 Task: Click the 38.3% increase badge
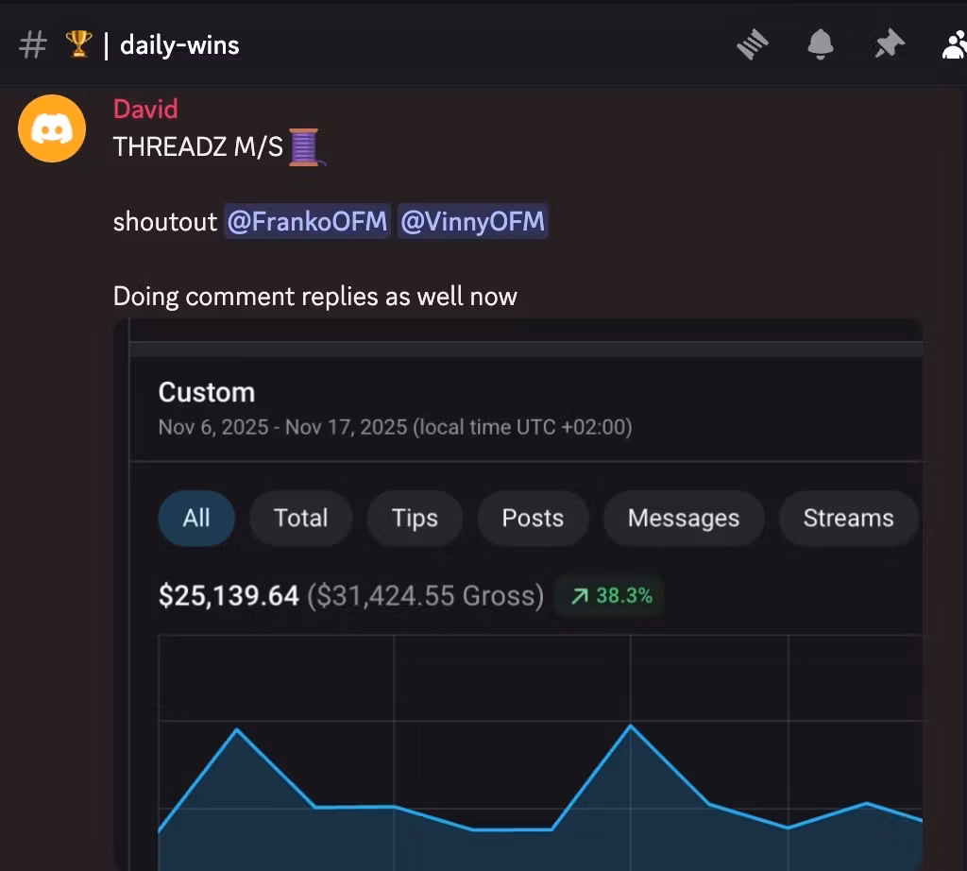coord(609,596)
